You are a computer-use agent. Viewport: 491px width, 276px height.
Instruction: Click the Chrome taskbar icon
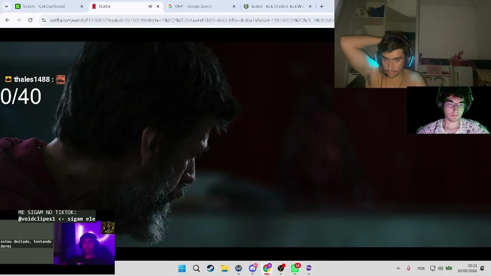tap(267, 268)
